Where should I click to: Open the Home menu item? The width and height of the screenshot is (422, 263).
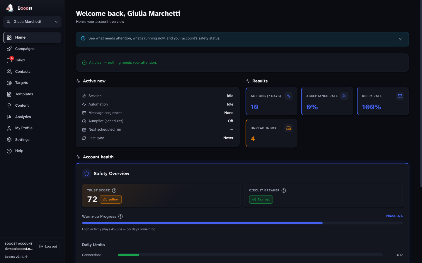point(32,37)
